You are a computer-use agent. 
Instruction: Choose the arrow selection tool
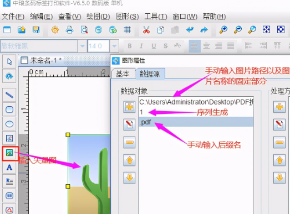coord(9,61)
